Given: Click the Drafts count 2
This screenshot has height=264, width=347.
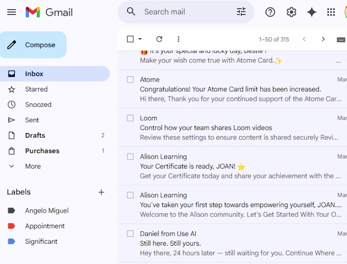Looking at the screenshot, I should tap(103, 135).
